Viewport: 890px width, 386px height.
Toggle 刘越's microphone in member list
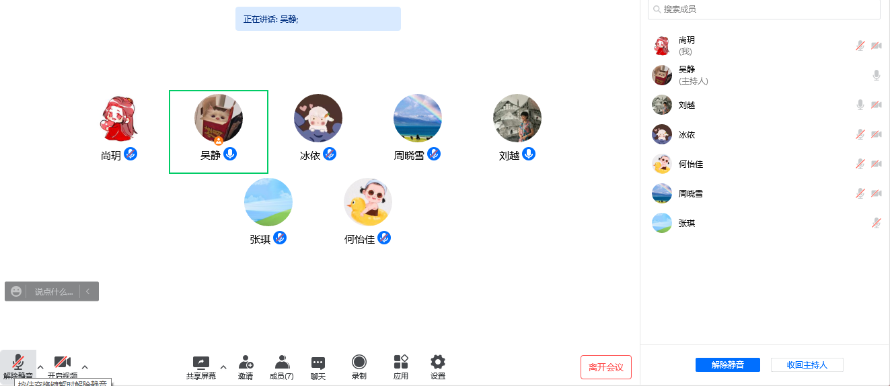tap(860, 105)
